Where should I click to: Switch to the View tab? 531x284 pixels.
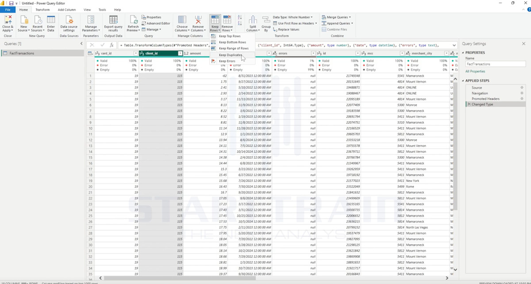[x=87, y=10]
